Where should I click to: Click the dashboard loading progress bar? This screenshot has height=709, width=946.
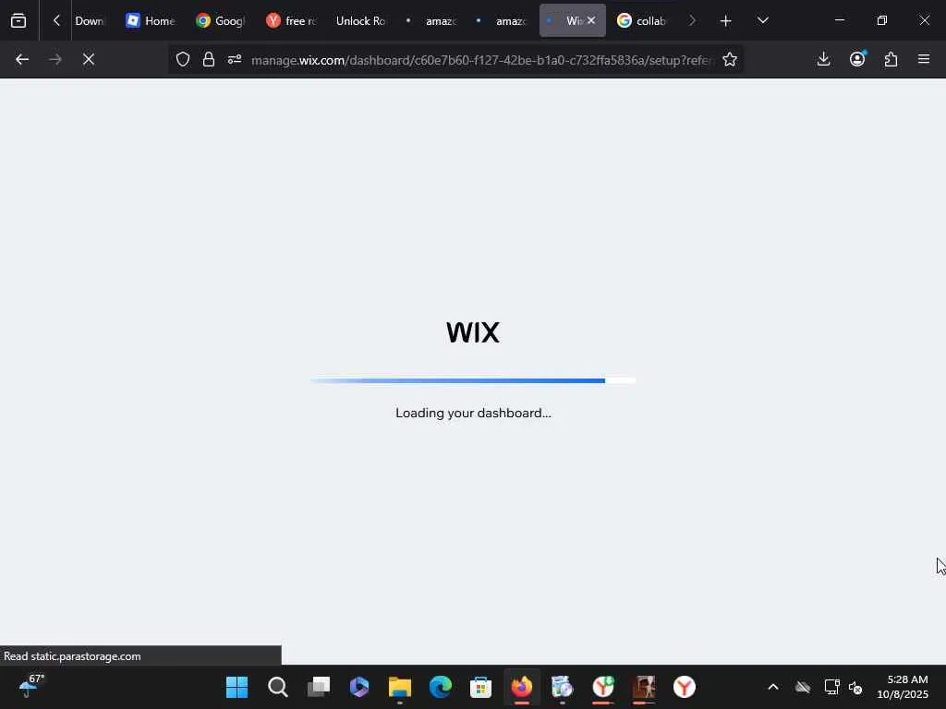pyautogui.click(x=473, y=380)
